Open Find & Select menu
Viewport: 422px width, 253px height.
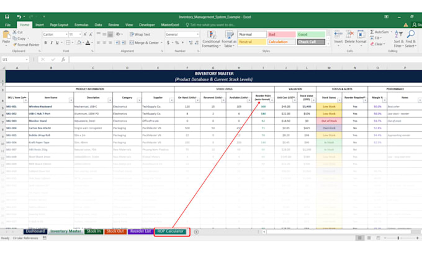411,39
